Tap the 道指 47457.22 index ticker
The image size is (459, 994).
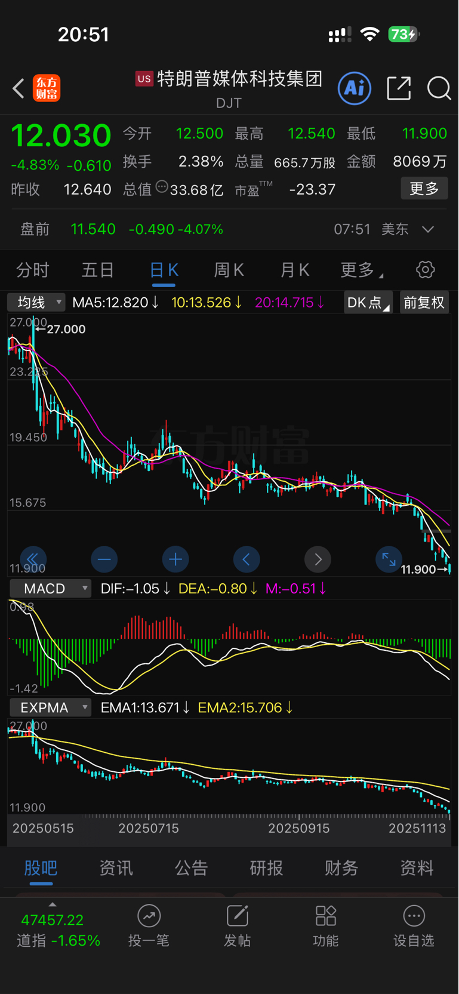click(58, 930)
